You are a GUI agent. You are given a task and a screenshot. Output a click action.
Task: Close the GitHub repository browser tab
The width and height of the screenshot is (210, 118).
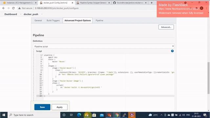[146, 3]
